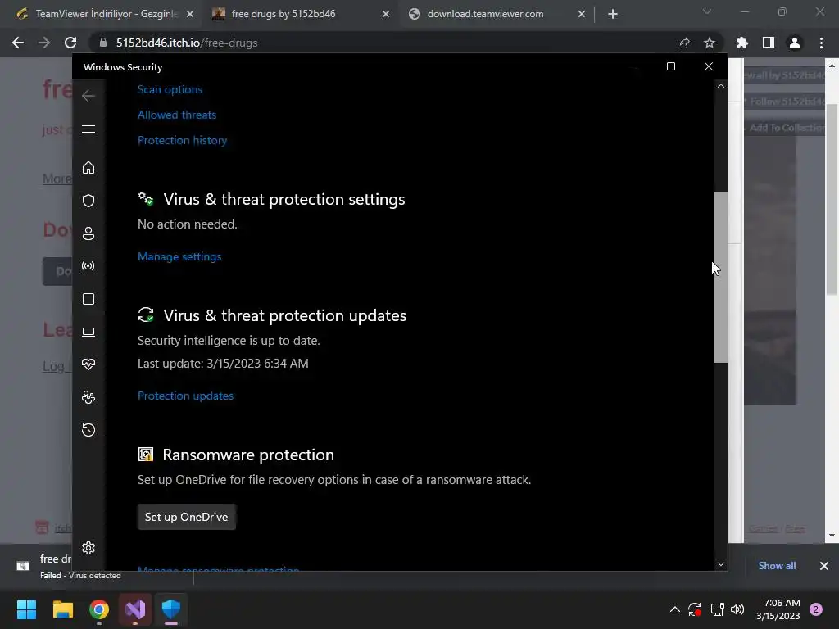839x629 pixels.
Task: Close the free drugs tab
Action: [x=386, y=14]
